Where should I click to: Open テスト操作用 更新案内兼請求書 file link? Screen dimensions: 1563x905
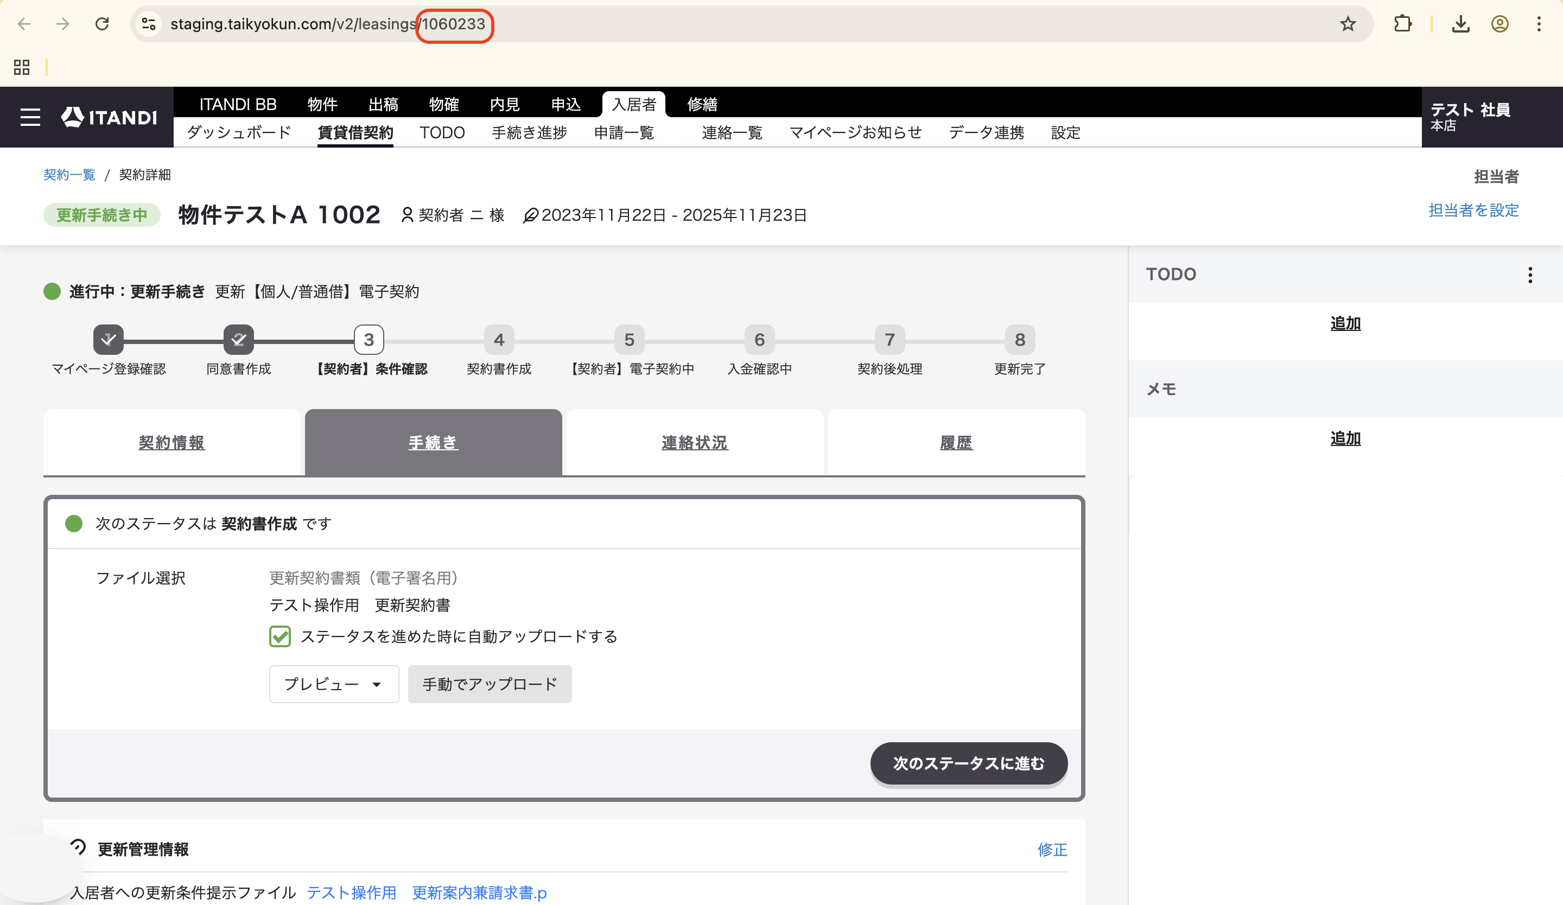427,893
